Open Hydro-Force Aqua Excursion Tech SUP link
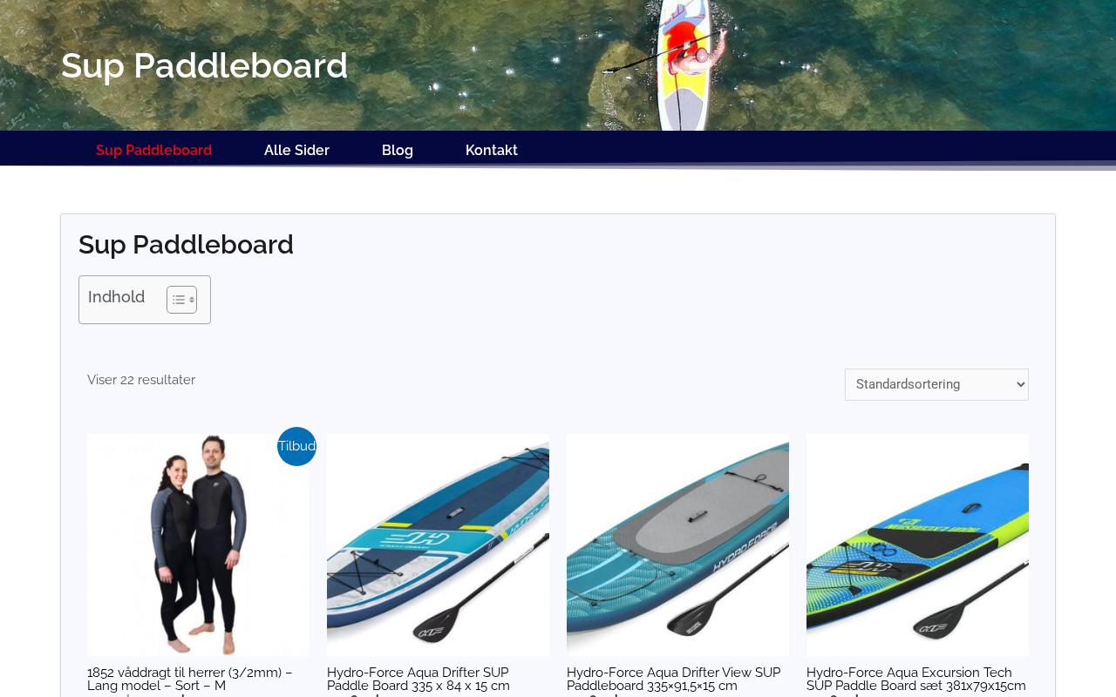Viewport: 1116px width, 697px height. click(x=916, y=679)
